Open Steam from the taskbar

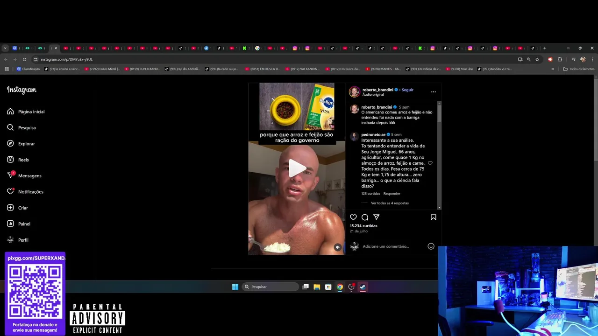(363, 287)
